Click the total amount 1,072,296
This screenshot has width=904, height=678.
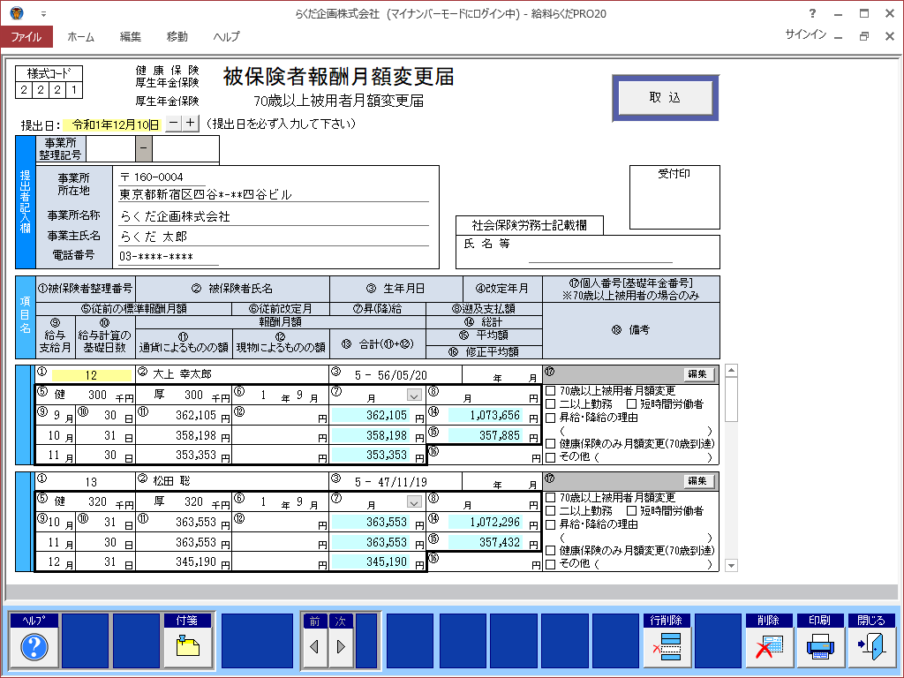pyautogui.click(x=486, y=522)
